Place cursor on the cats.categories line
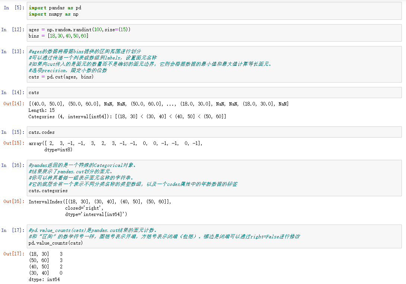Image resolution: width=406 pixels, height=284 pixels. (48, 191)
